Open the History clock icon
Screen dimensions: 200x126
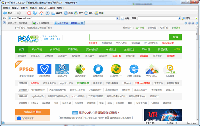coord(47,13)
